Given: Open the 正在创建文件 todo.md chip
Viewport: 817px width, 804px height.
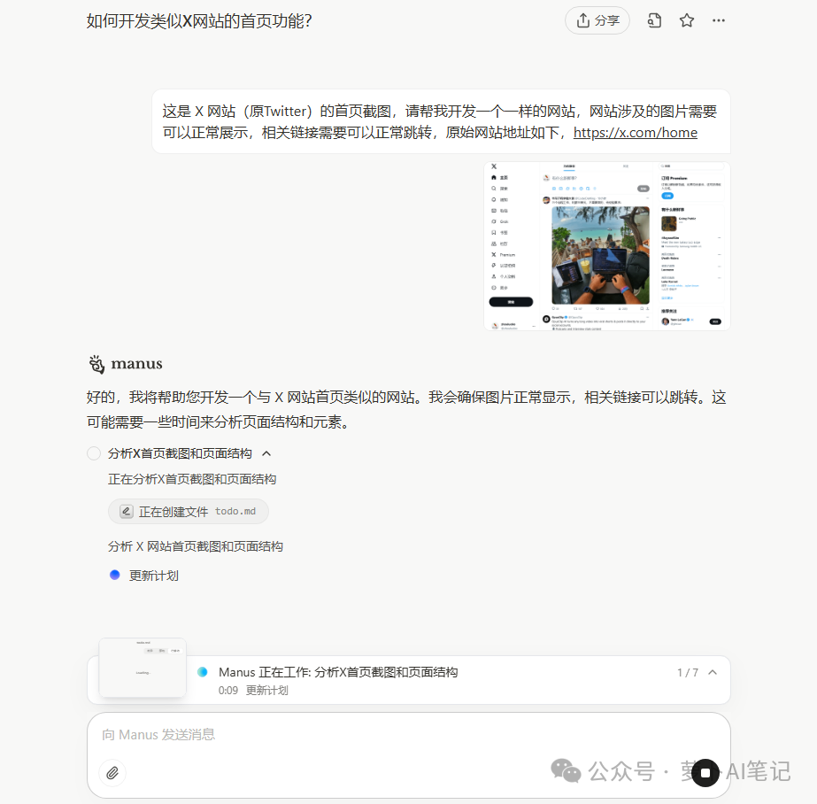Looking at the screenshot, I should (x=189, y=512).
